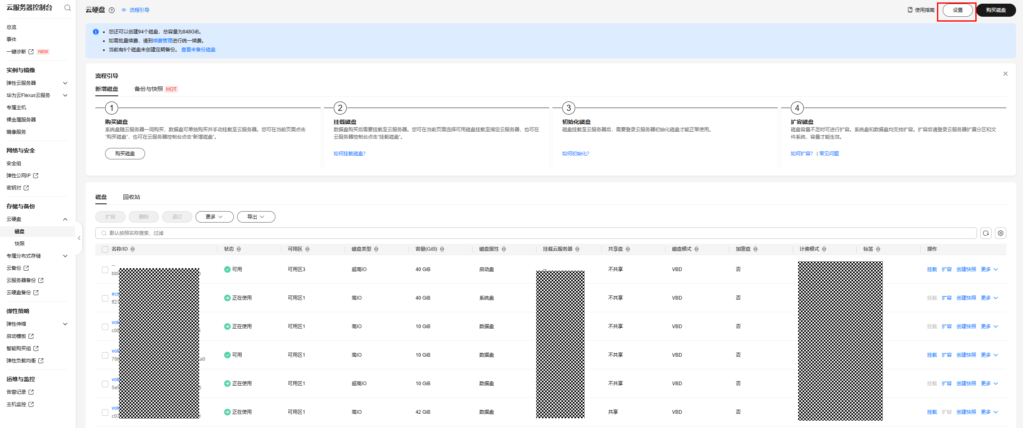Image resolution: width=1023 pixels, height=428 pixels.
Task: Toggle the select-all checkbox in table header
Action: click(105, 249)
